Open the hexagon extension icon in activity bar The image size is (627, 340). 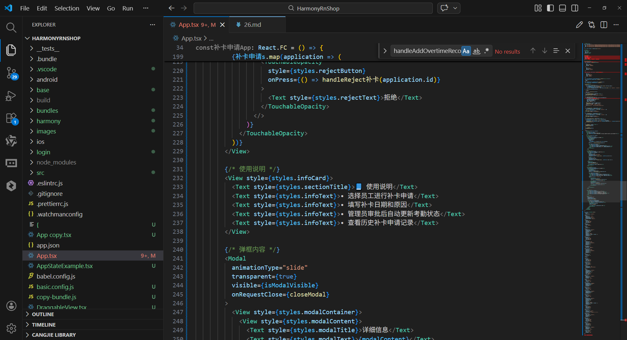click(x=11, y=186)
